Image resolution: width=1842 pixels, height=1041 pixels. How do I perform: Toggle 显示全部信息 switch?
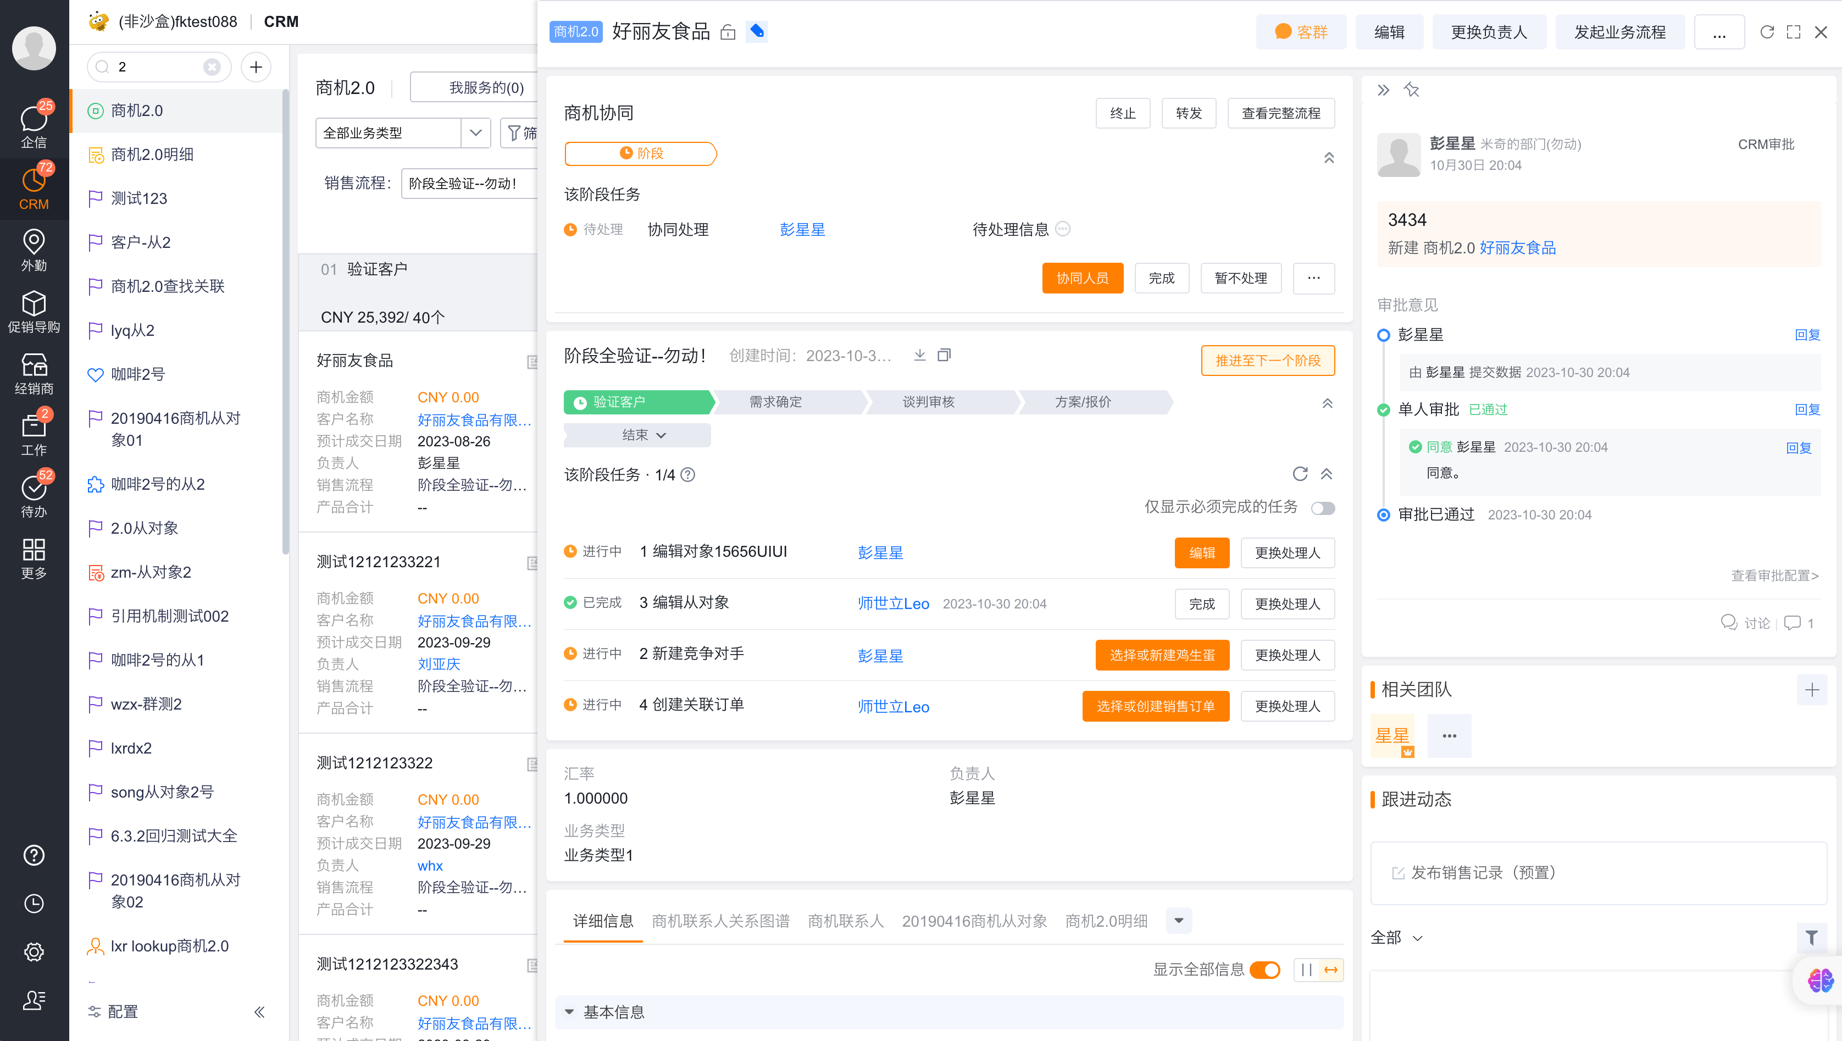point(1265,970)
